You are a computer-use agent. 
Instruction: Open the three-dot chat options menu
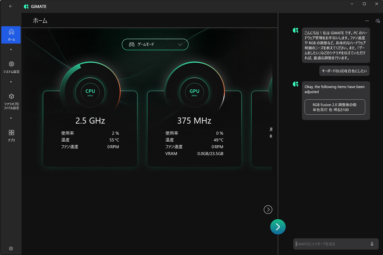[x=367, y=21]
